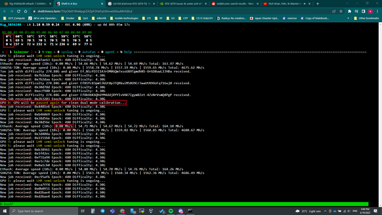The width and height of the screenshot is (382, 215).
Task: Open the browser side panel icon
Action: (x=363, y=11)
